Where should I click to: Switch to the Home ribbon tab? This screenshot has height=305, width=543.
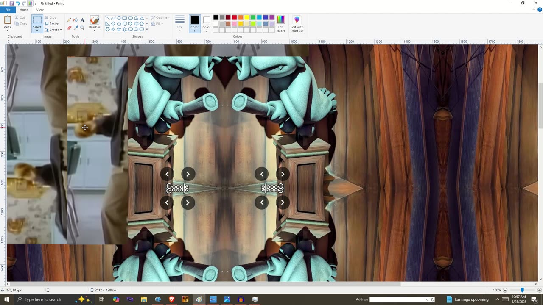(24, 10)
